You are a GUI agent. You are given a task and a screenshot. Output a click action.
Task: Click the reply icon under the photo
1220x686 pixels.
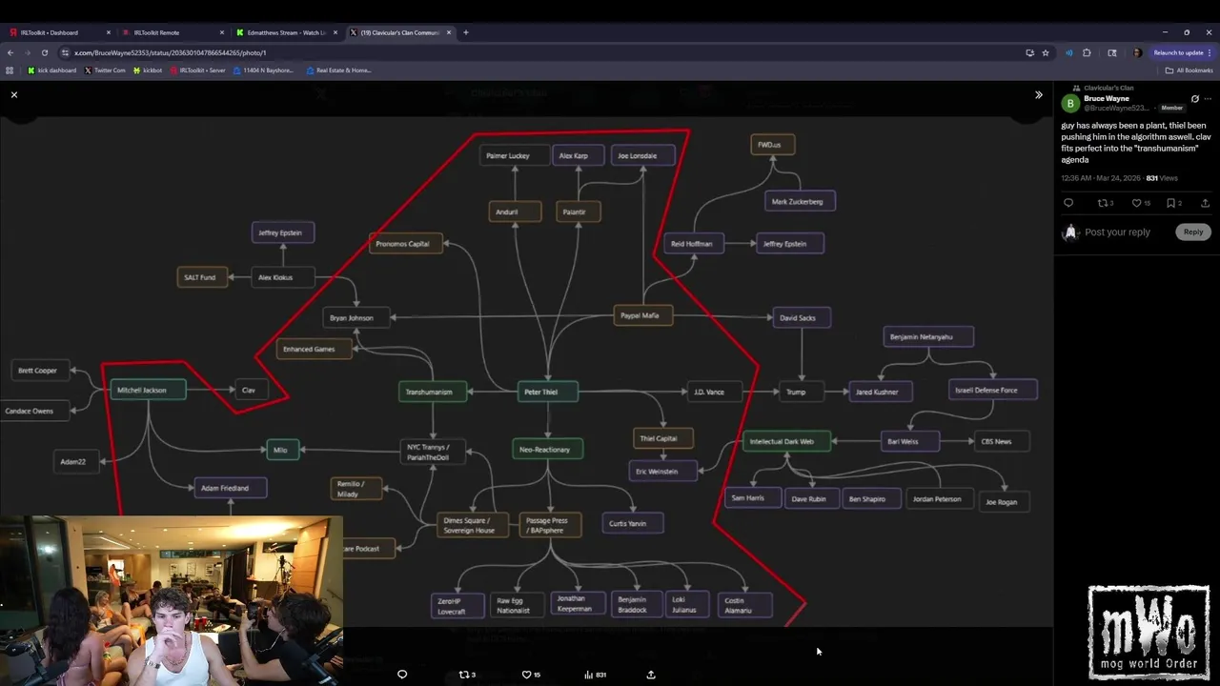click(x=402, y=675)
